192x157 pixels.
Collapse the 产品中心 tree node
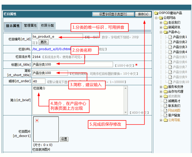(x=161, y=32)
